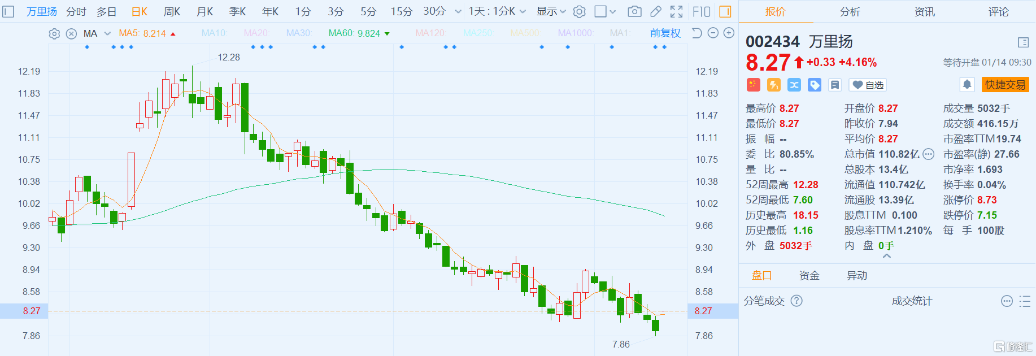Image resolution: width=1036 pixels, height=356 pixels.
Task: Reset chart zoom with undo arrow
Action: pyautogui.click(x=697, y=33)
